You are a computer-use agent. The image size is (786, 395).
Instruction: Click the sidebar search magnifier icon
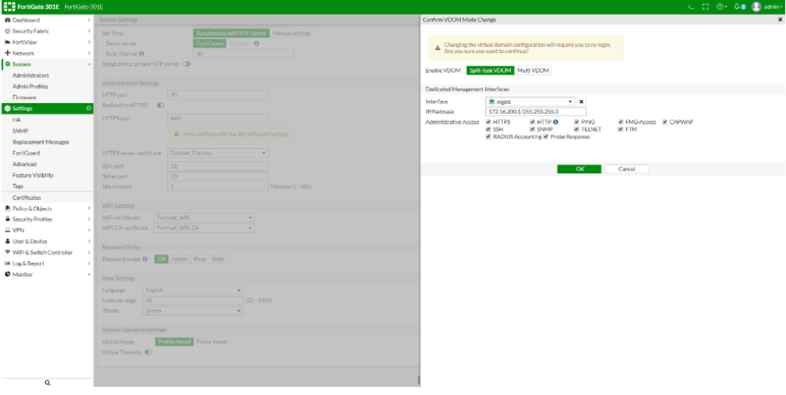coord(48,383)
